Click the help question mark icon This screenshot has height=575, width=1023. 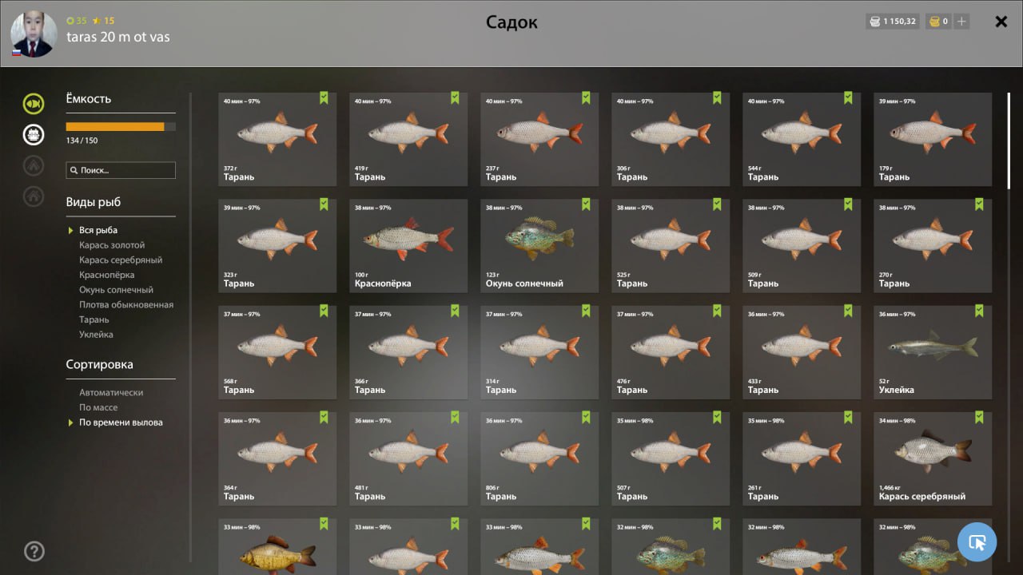[34, 551]
